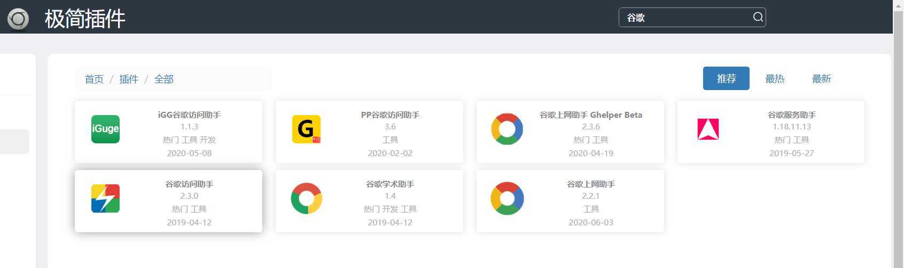Screen dimensions: 904x268
Task: Click date 2020-04-19 on Ghelper card
Action: point(591,153)
